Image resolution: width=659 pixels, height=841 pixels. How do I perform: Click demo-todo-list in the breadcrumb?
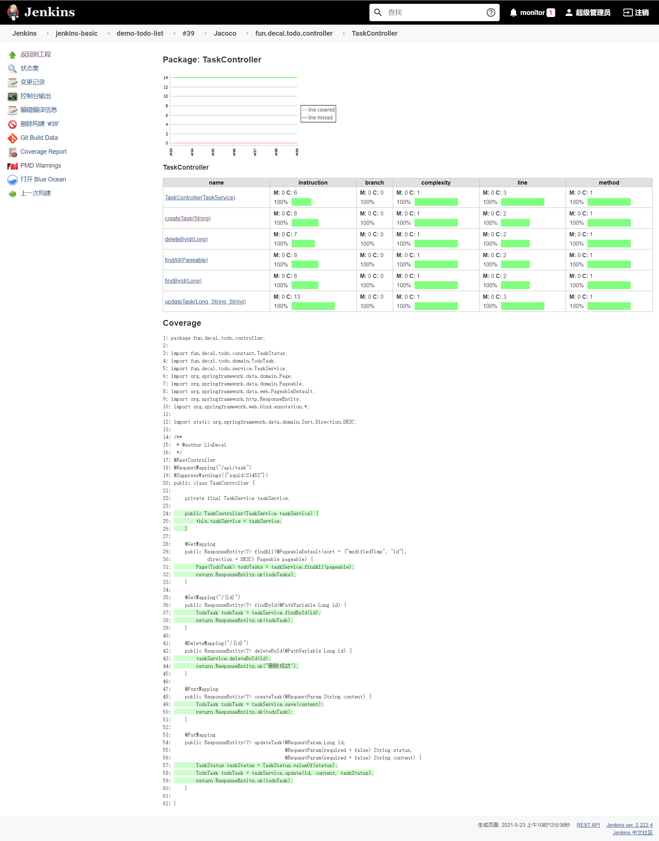[140, 33]
